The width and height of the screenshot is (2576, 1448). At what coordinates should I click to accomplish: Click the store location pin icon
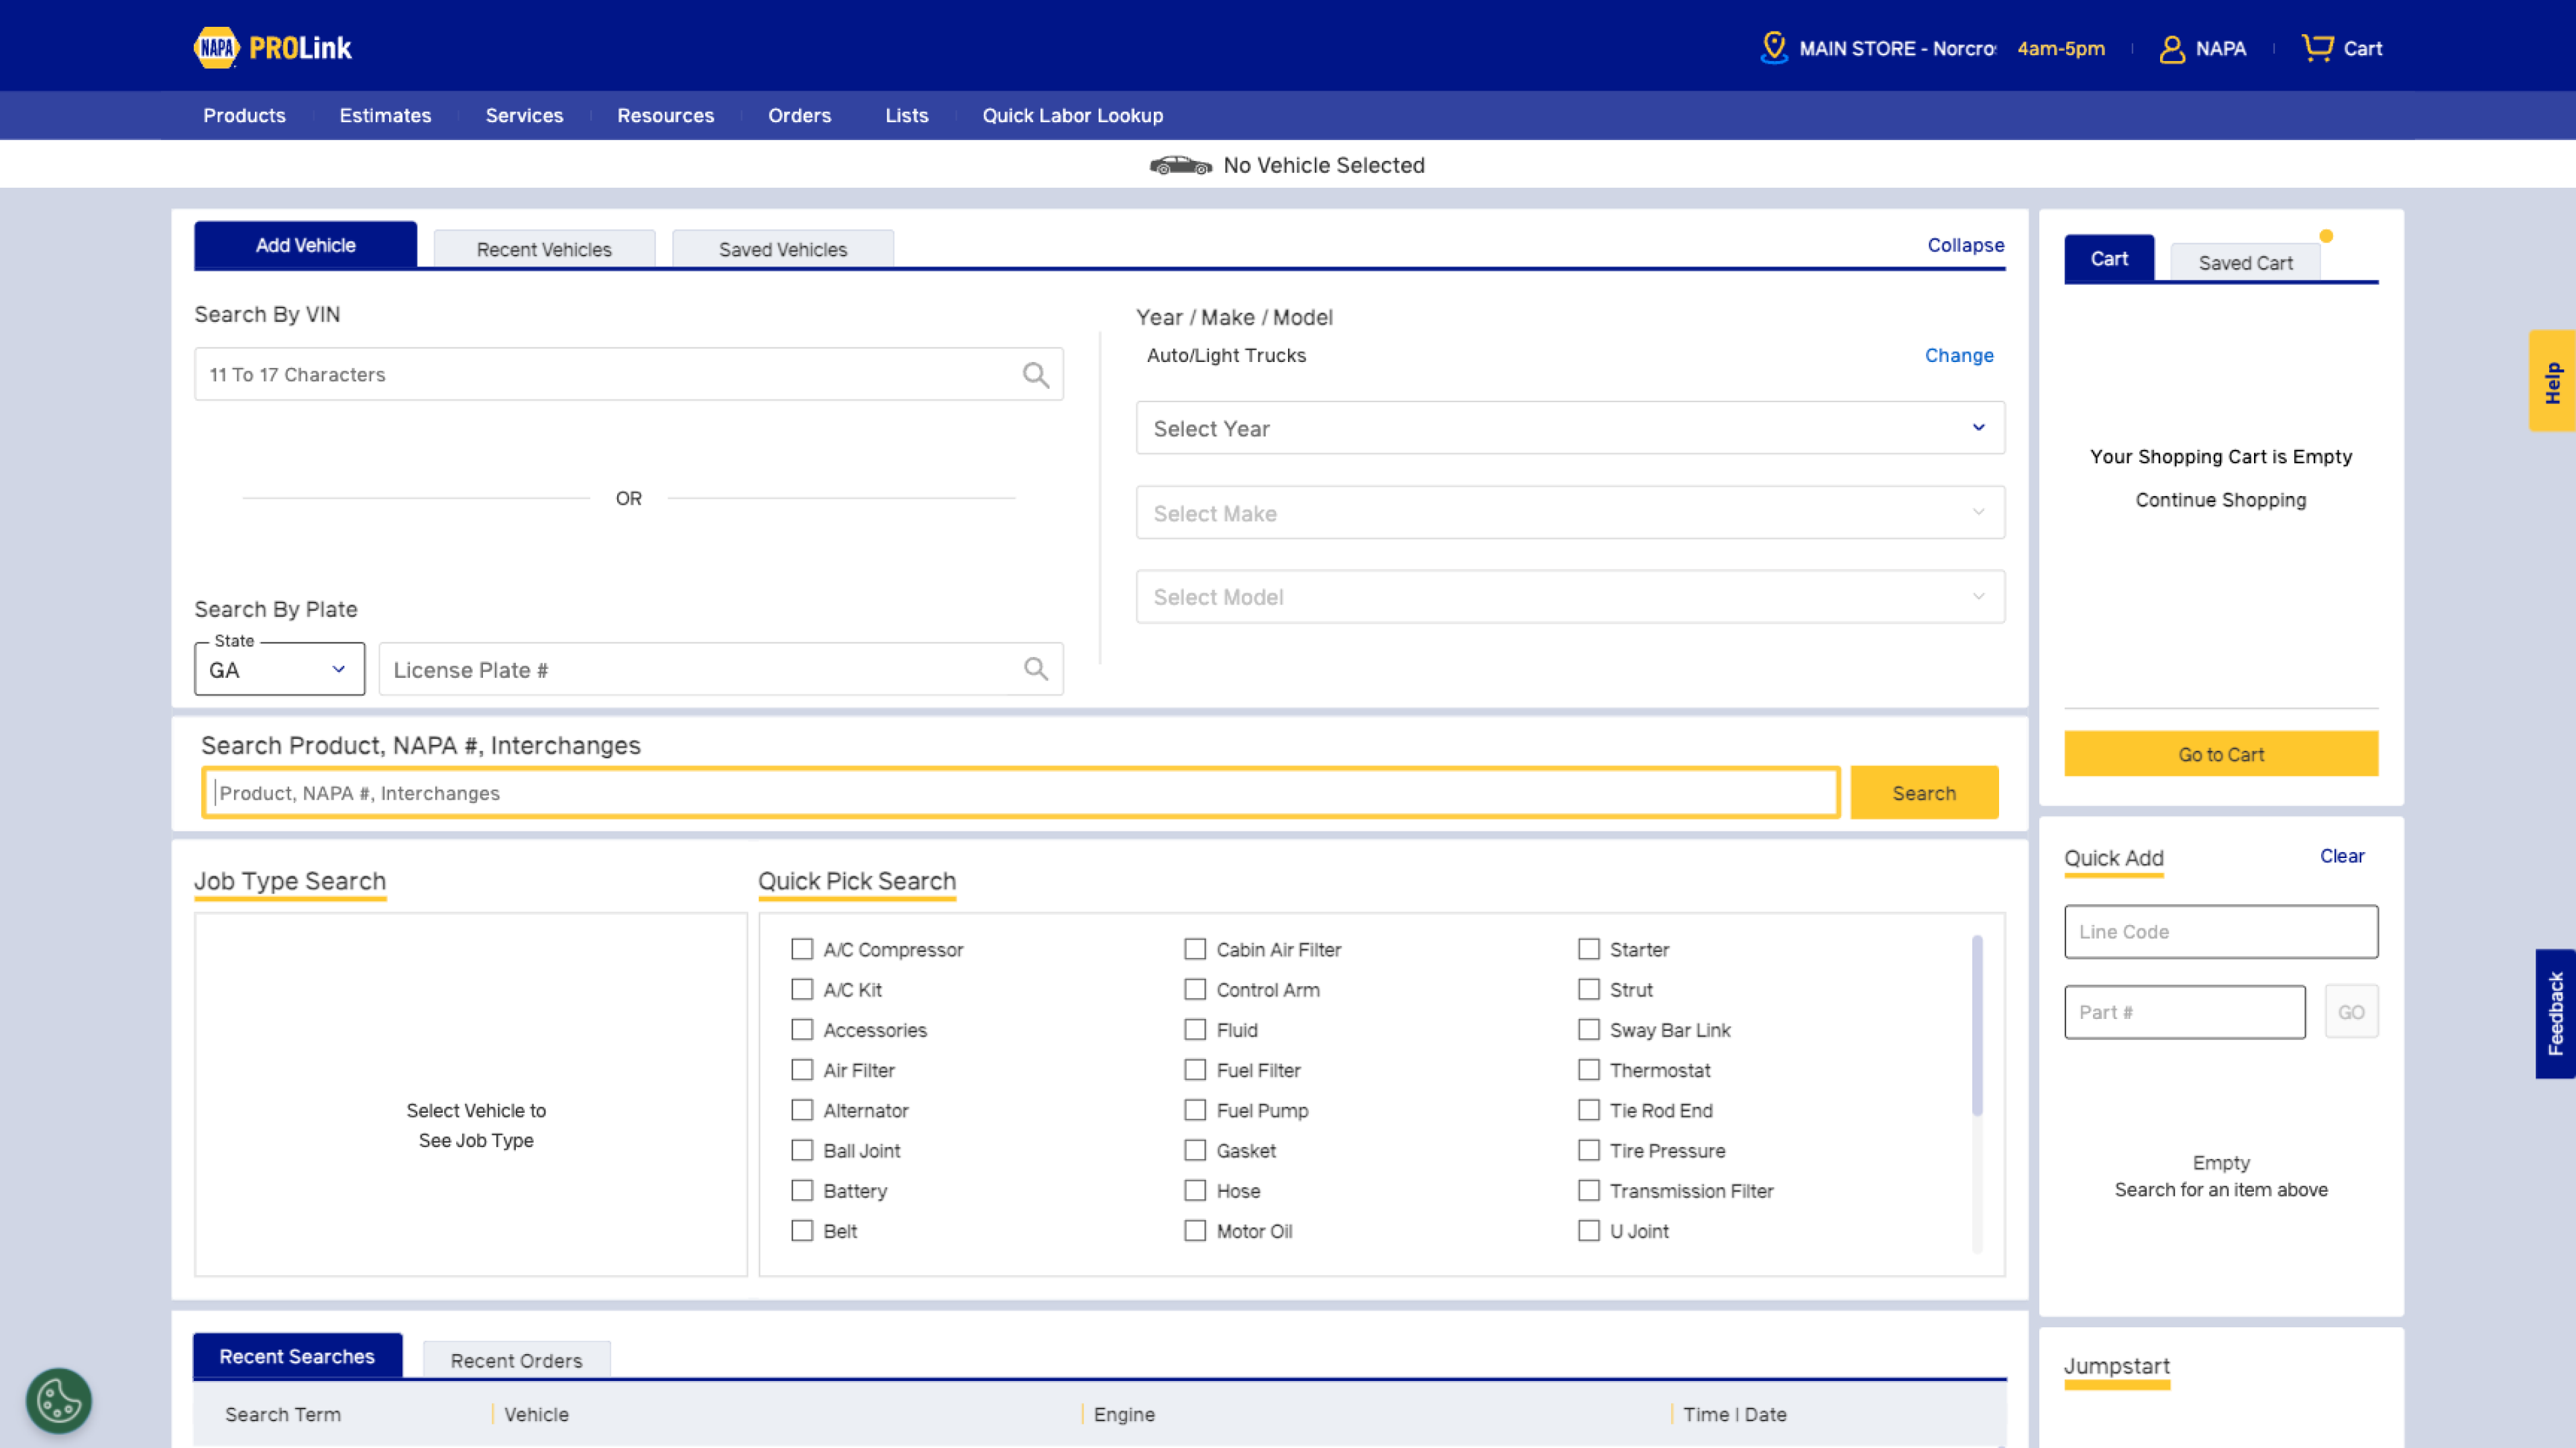(x=1773, y=47)
